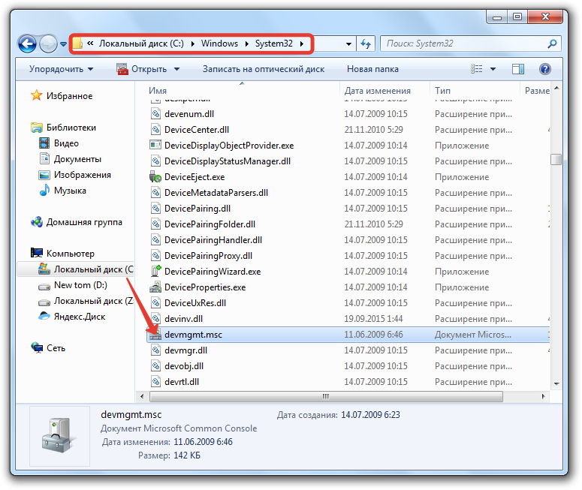
Task: Sort files by Дата изменения column
Action: coord(377,90)
